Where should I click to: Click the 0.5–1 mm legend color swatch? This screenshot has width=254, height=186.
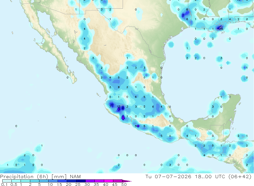tap(16, 181)
